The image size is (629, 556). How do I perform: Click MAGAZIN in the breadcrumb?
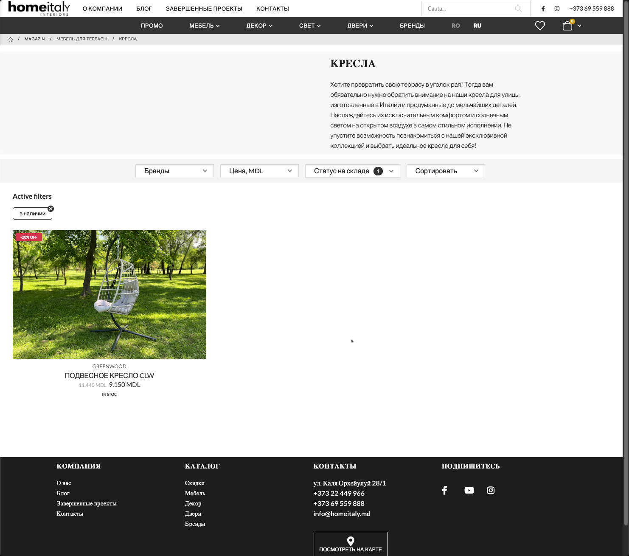tap(35, 39)
